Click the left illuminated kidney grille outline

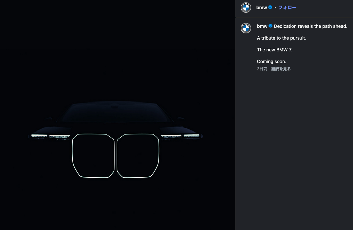93,156
